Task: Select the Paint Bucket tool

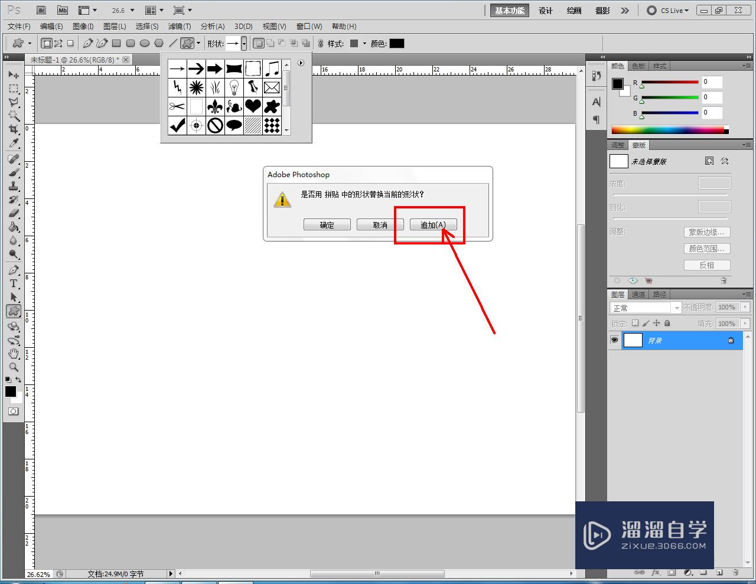Action: coord(13,227)
